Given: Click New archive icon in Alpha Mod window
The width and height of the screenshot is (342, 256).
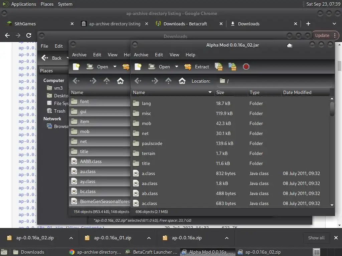Looking at the screenshot, I should [138, 67].
